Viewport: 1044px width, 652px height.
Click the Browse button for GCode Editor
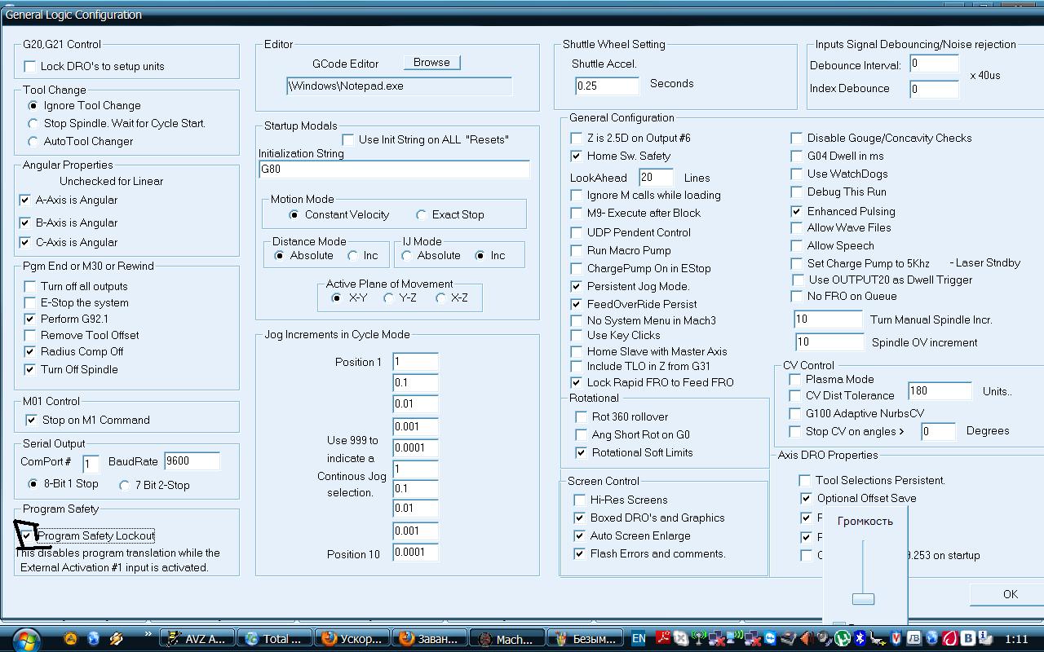click(431, 62)
